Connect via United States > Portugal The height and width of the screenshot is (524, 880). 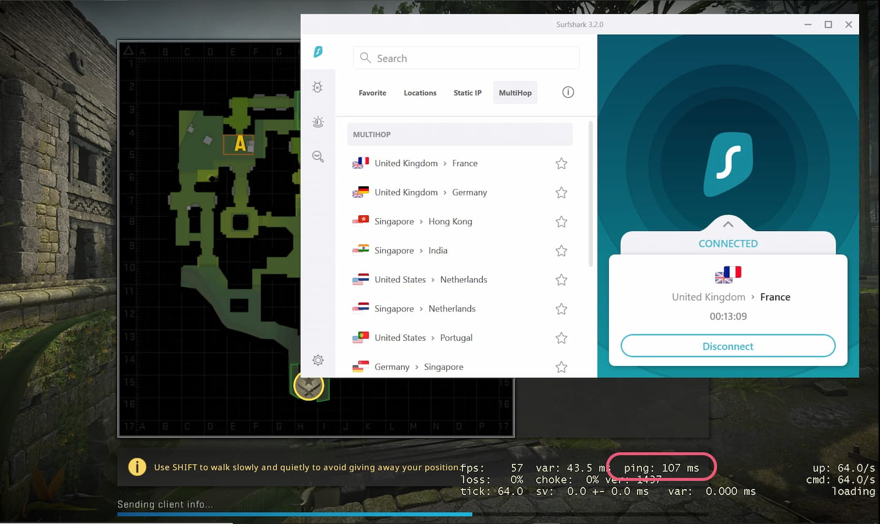460,338
